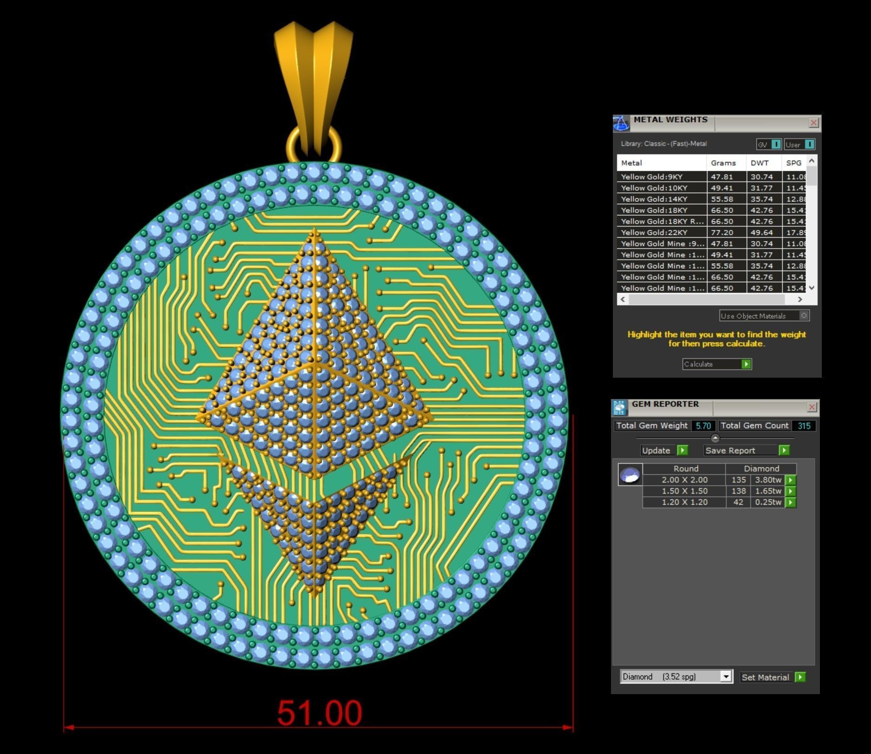
Task: Click the green arrow beside Calculate
Action: point(746,364)
